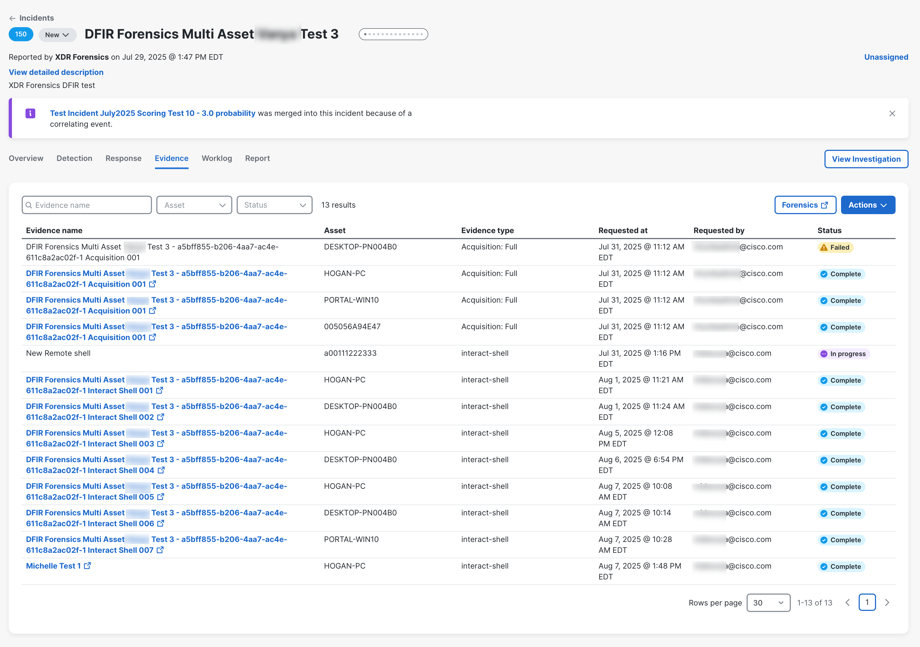Viewport: 920px width, 647px height.
Task: Go to the previous results page arrow
Action: pyautogui.click(x=848, y=602)
